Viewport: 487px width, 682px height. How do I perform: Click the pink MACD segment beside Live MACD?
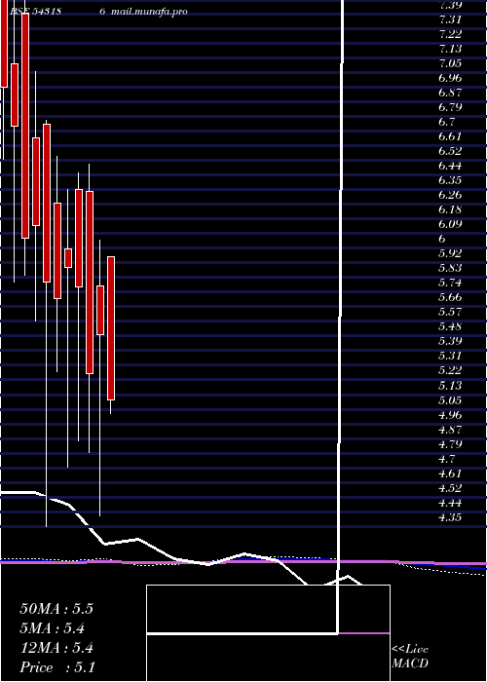click(x=364, y=633)
